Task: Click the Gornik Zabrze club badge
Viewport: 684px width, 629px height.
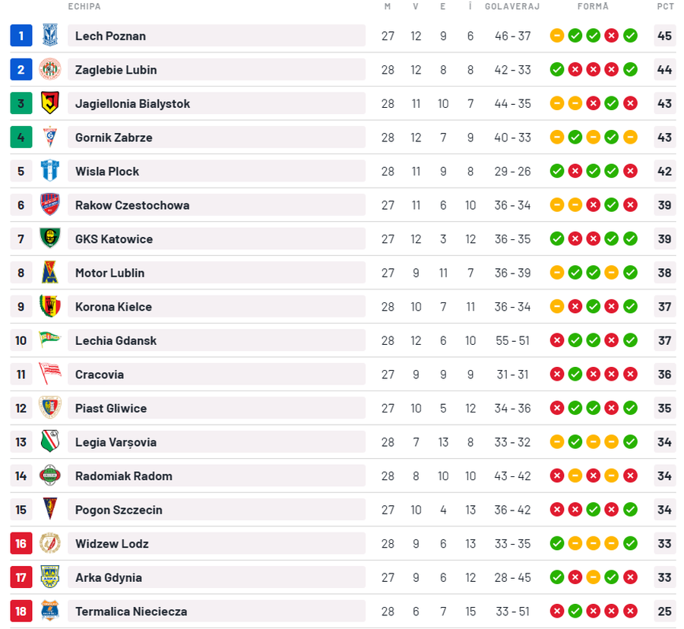Action: coord(49,137)
